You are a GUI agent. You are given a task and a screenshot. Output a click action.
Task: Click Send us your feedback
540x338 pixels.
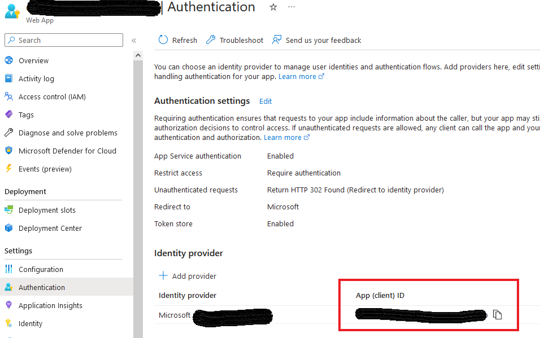(324, 40)
